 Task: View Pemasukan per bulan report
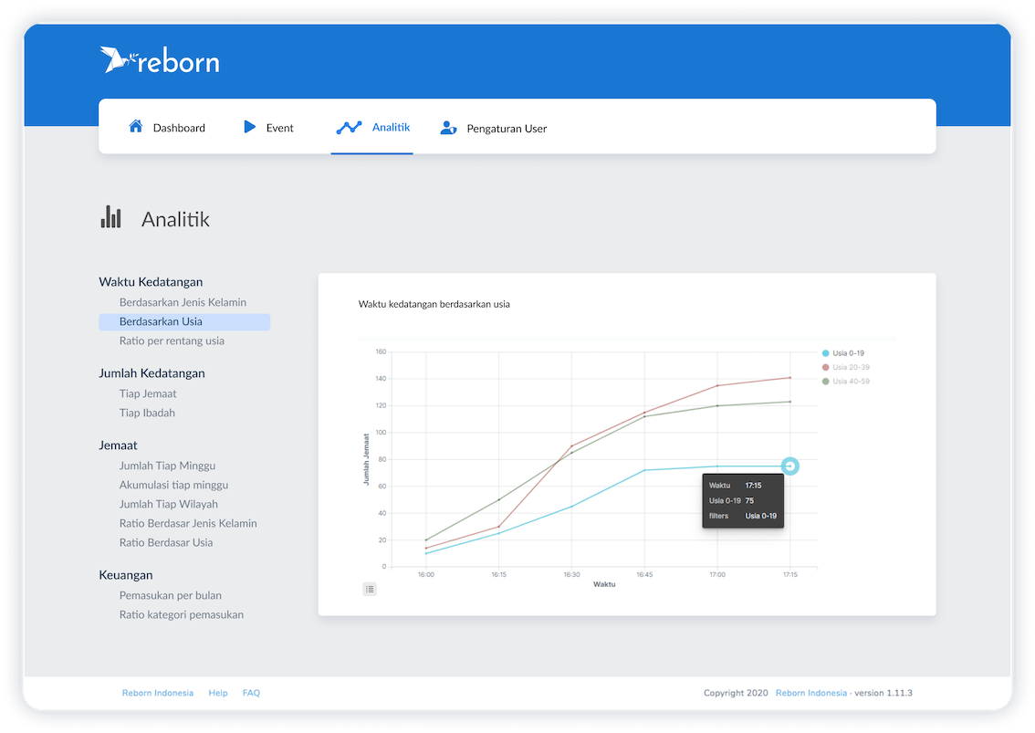coord(171,595)
